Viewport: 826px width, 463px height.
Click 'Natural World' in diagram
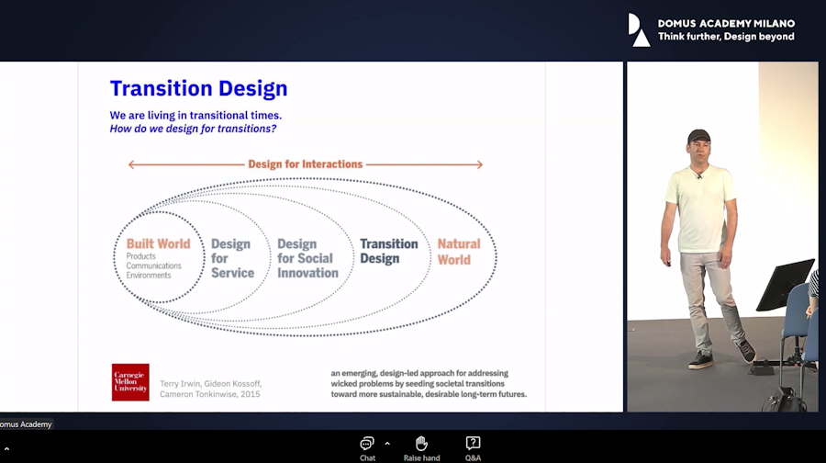click(x=459, y=252)
